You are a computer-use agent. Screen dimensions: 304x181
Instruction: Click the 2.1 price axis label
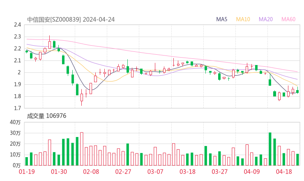click(17, 60)
